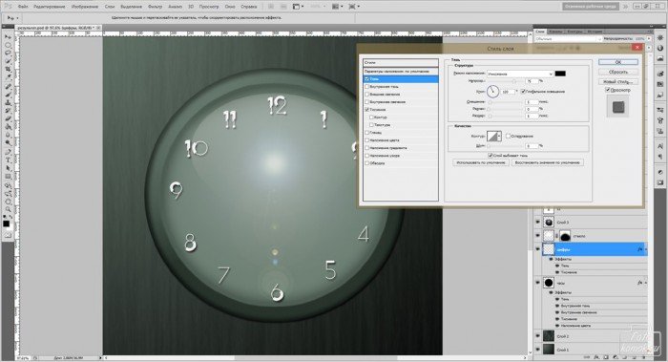
Task: Select the Elliptical Marquee tool
Action: (8, 45)
